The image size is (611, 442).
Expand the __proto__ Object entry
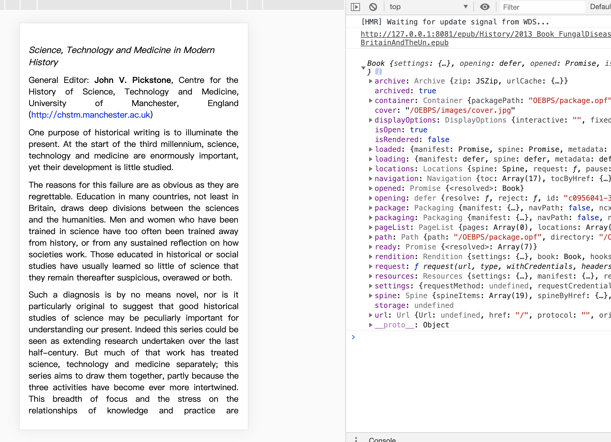coord(370,325)
